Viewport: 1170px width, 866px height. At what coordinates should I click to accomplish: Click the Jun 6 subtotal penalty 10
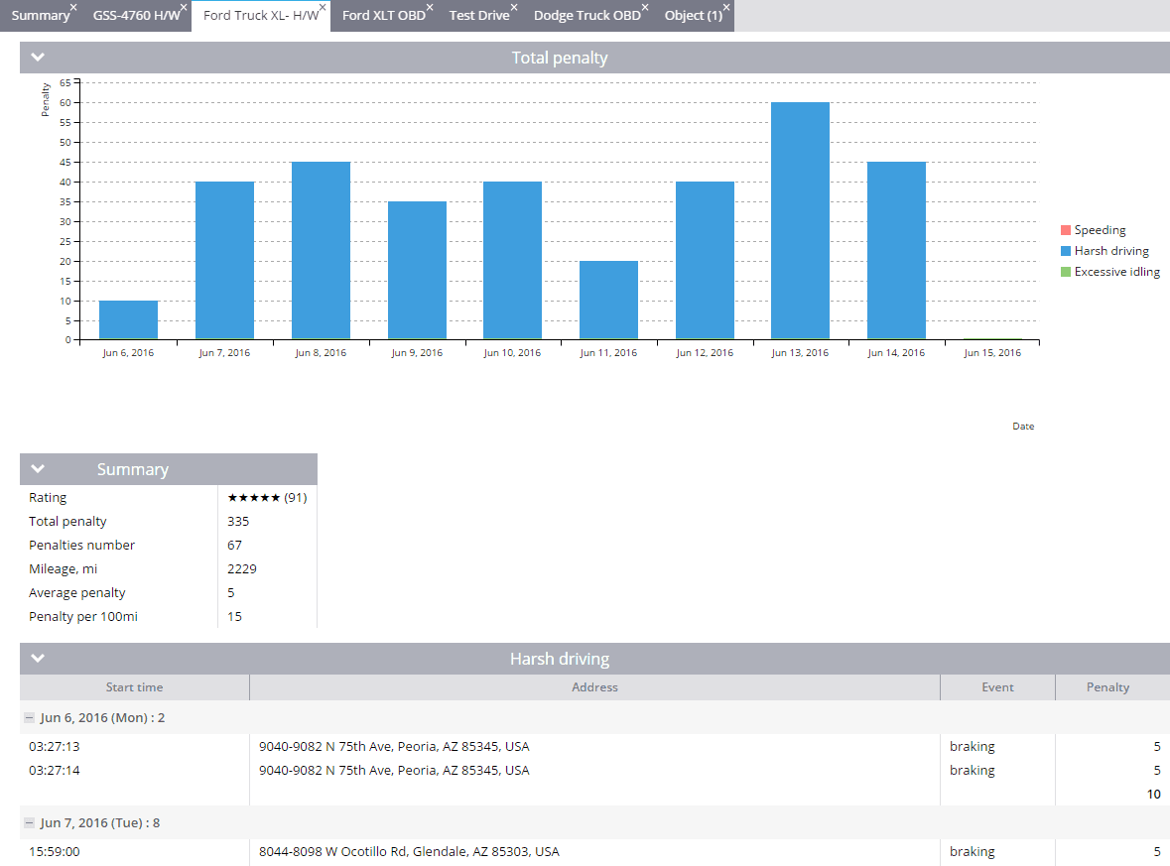[x=1153, y=795]
